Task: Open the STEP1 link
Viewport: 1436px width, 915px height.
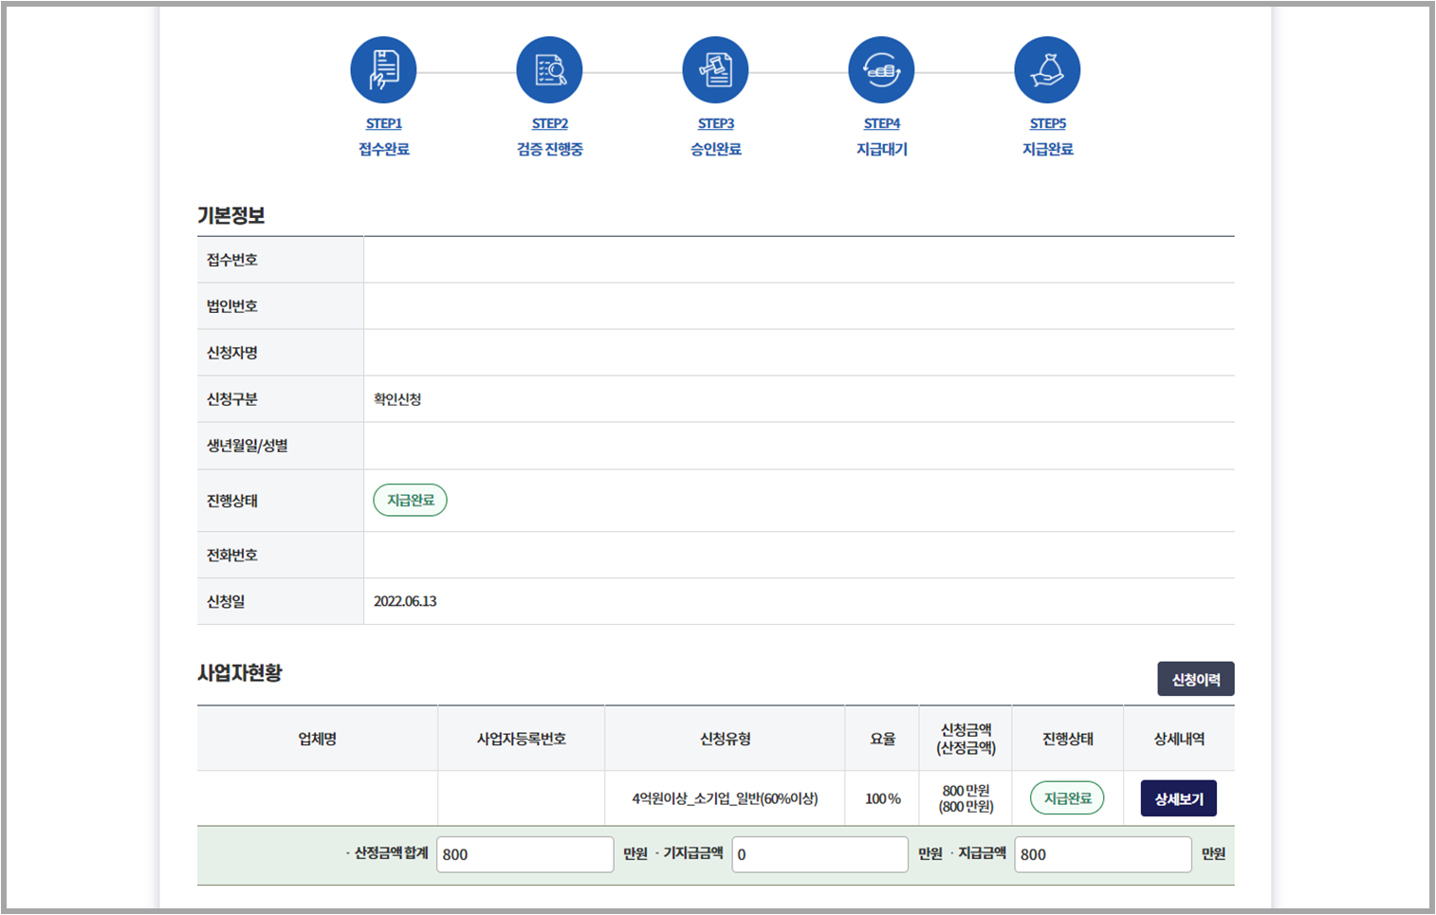Action: tap(384, 123)
